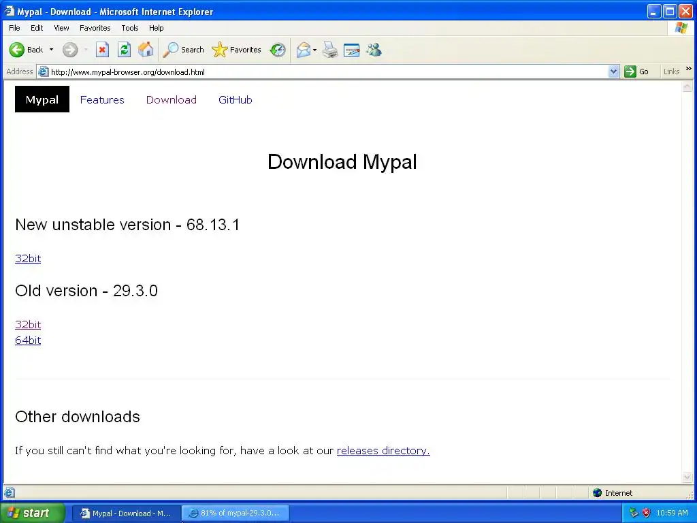Maximize the Internet Explorer window
This screenshot has width=697, height=523.
(x=670, y=11)
